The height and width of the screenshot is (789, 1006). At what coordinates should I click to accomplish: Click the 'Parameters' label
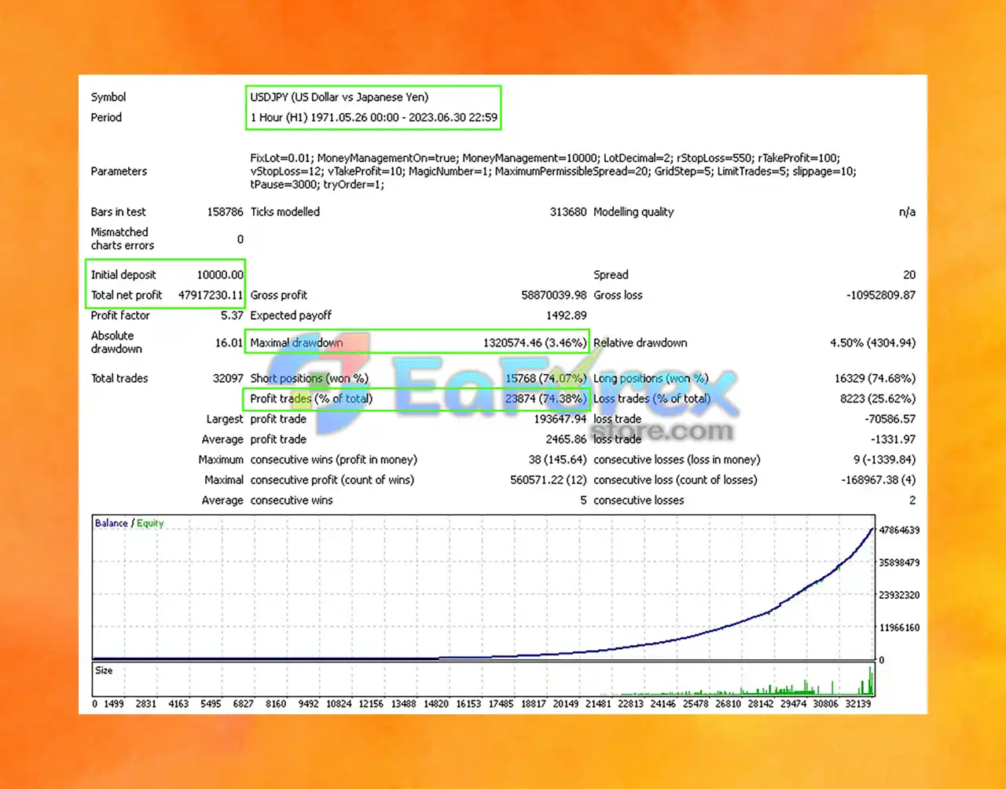coord(119,171)
